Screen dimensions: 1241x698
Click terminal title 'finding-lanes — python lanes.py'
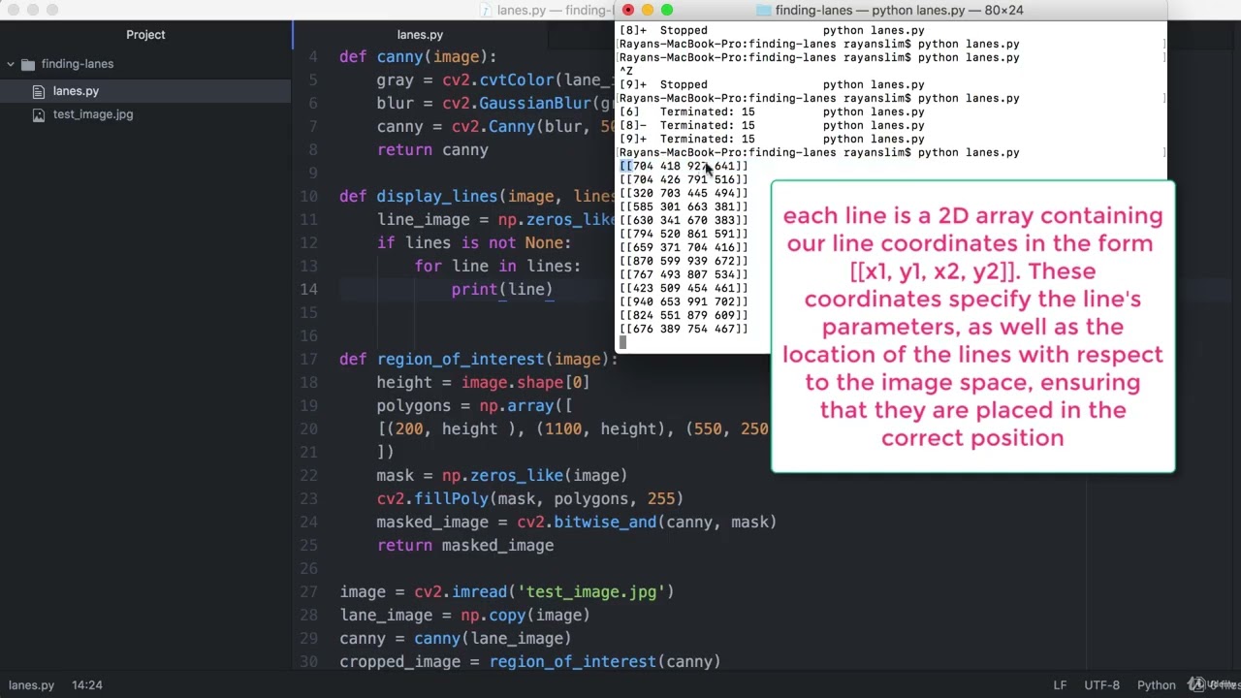click(900, 10)
